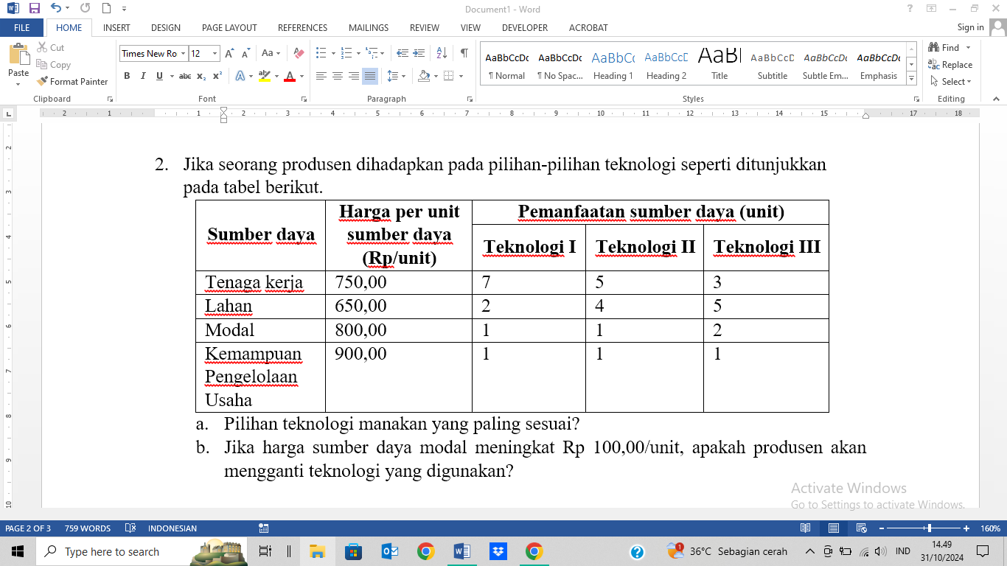1007x566 pixels.
Task: Open Borders dropdown arrow
Action: (461, 76)
